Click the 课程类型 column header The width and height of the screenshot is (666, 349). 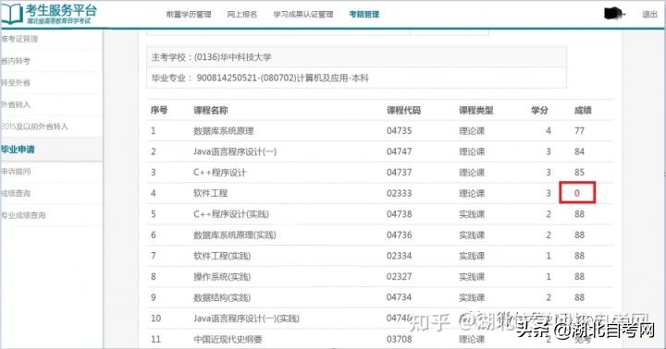475,110
